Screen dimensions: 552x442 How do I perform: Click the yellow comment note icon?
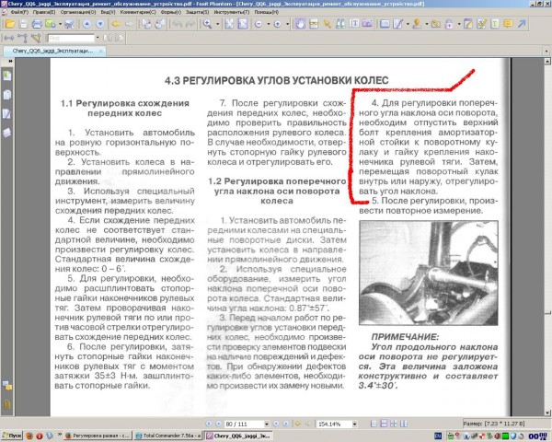tap(508, 24)
